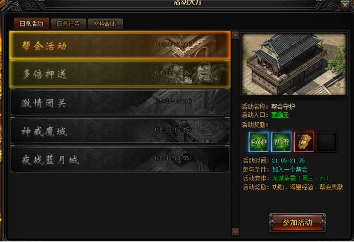Open the 材料副本 tab

[x=105, y=23]
